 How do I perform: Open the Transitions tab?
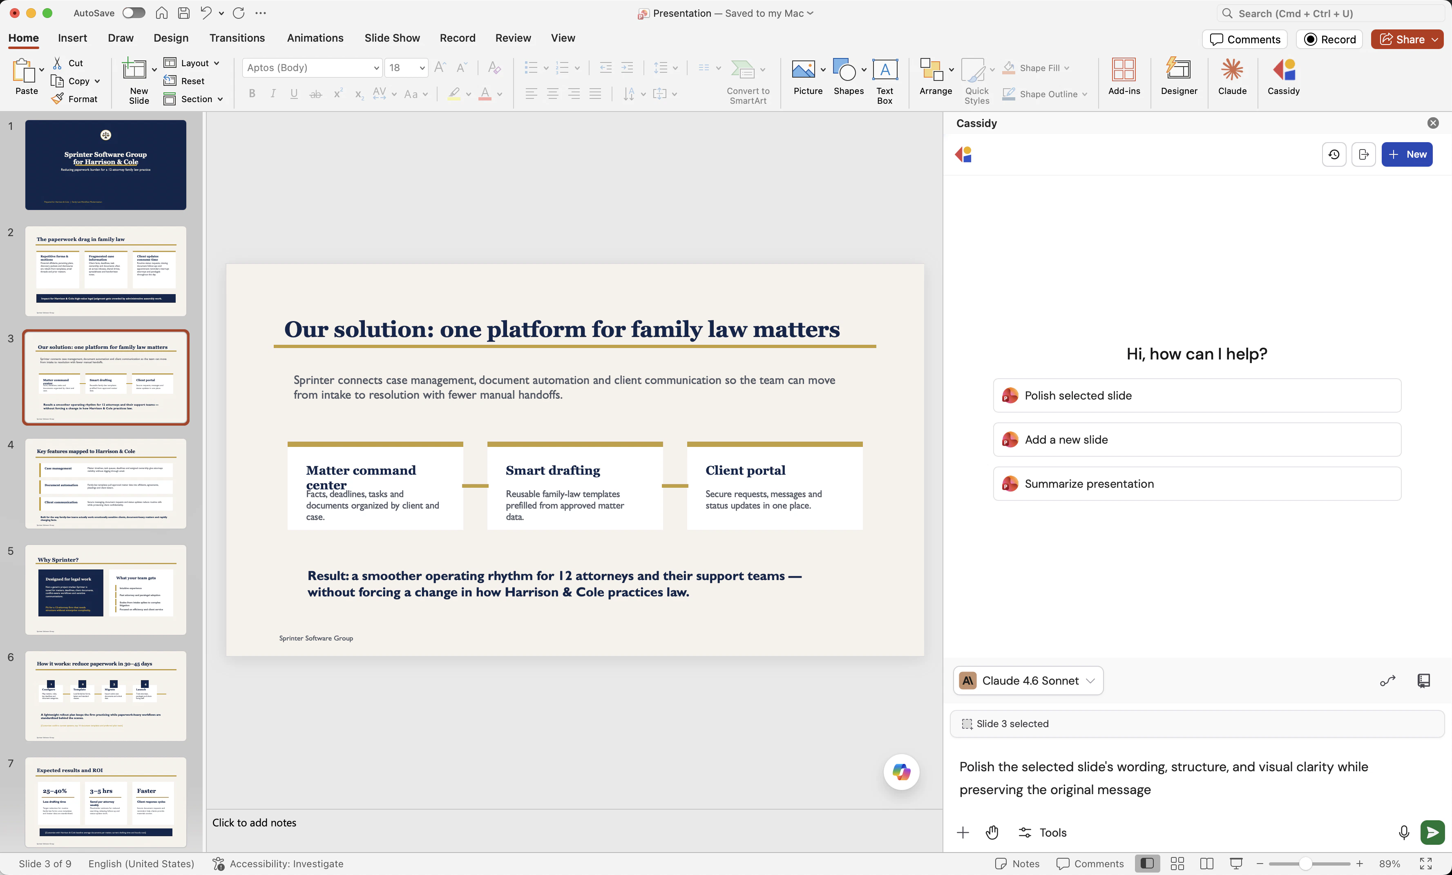point(237,38)
